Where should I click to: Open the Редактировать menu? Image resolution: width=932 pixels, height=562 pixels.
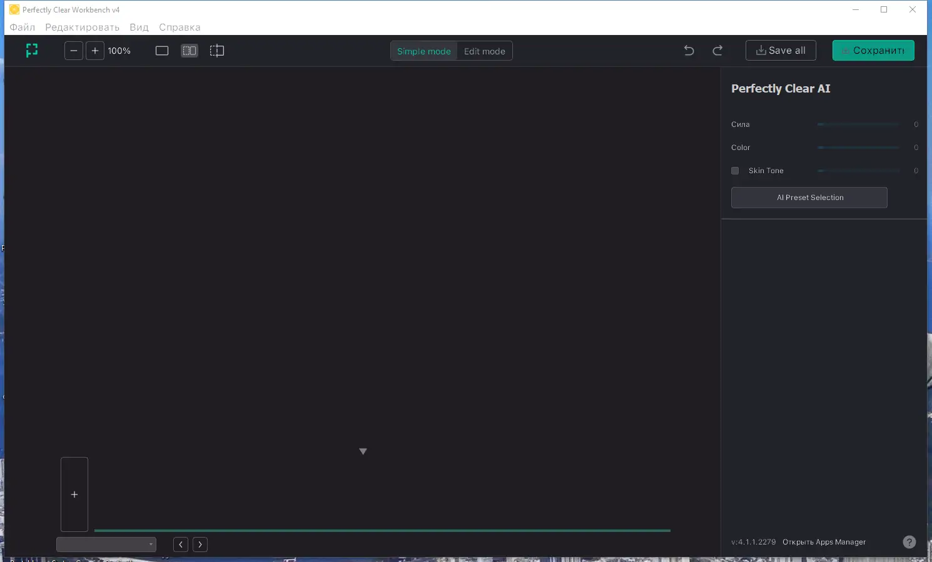click(x=83, y=28)
